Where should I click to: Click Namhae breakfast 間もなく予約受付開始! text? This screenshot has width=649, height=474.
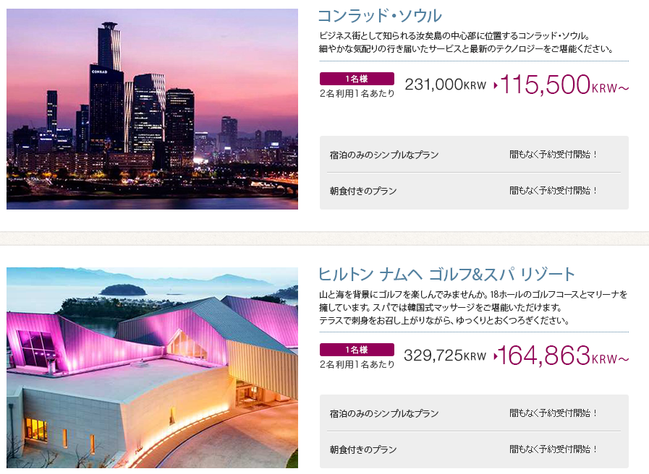553,449
